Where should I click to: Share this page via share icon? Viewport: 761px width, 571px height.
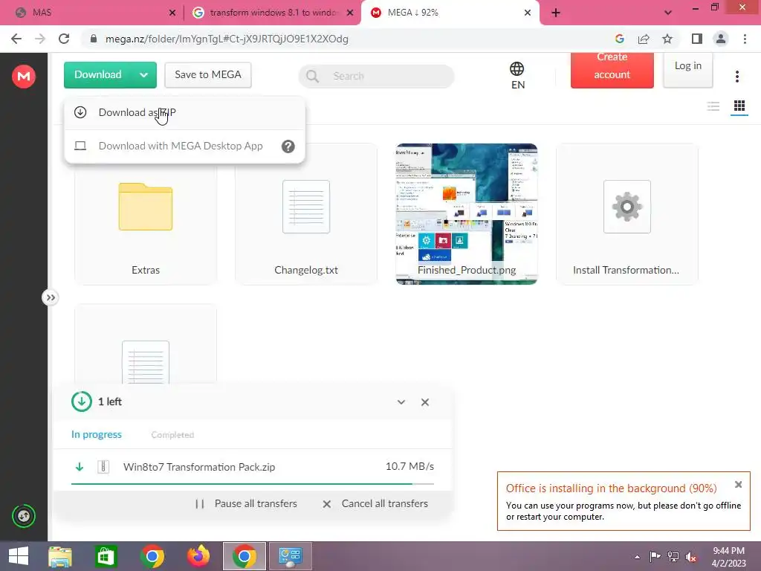click(x=644, y=39)
